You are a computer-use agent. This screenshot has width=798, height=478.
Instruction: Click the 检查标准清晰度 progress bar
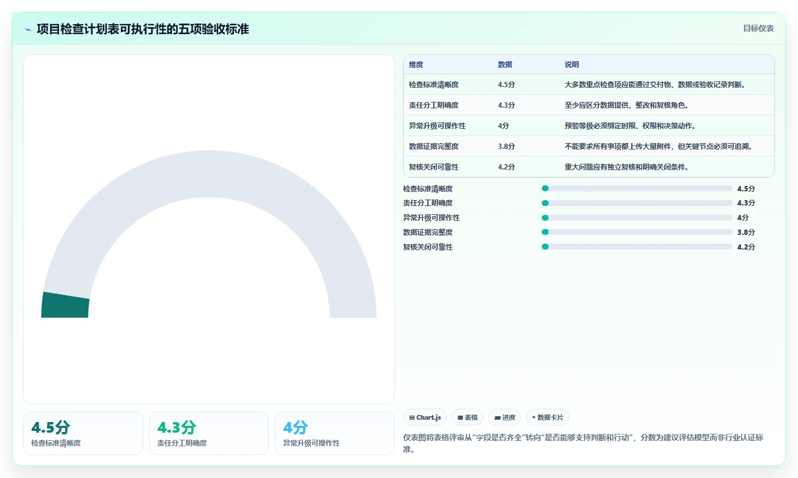(637, 188)
